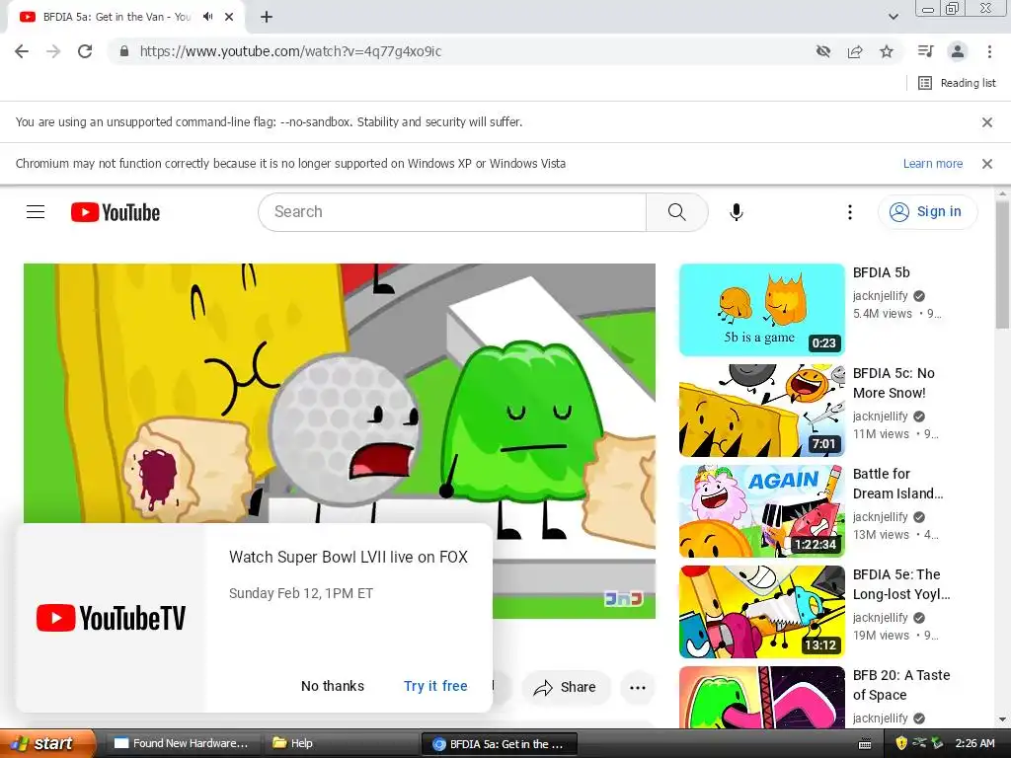The width and height of the screenshot is (1011, 758).
Task: Click the YouTubeTV logo in promo
Action: click(x=111, y=618)
